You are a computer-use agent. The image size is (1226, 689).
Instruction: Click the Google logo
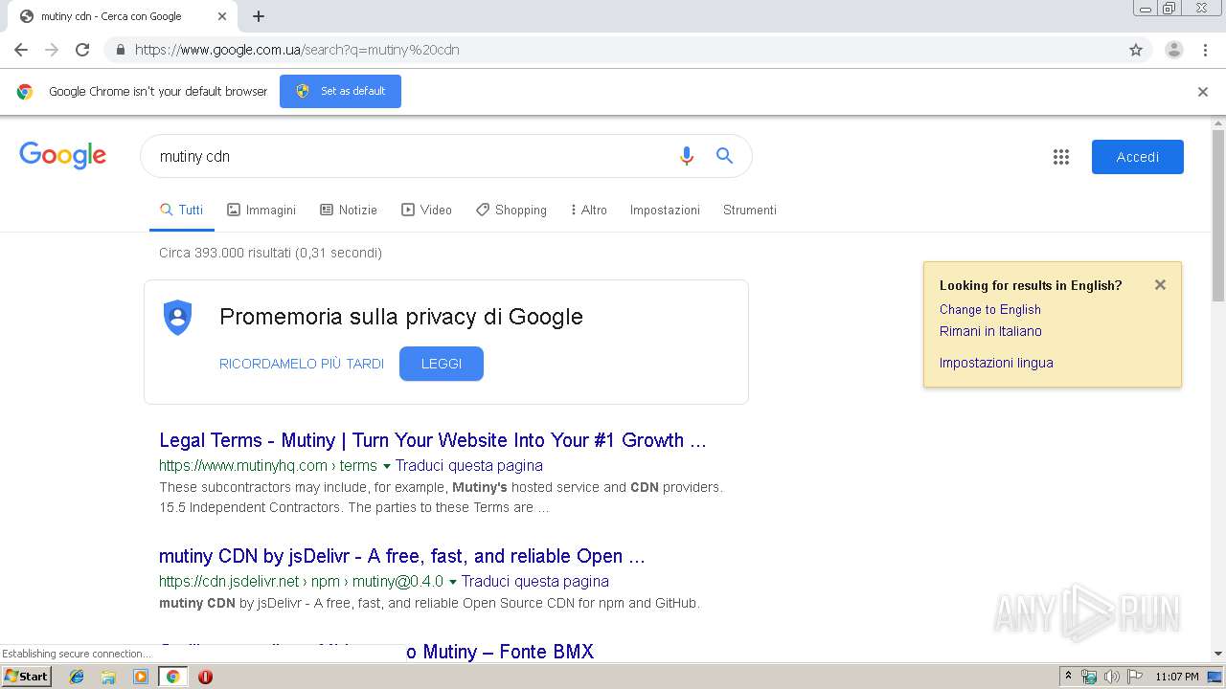point(62,155)
